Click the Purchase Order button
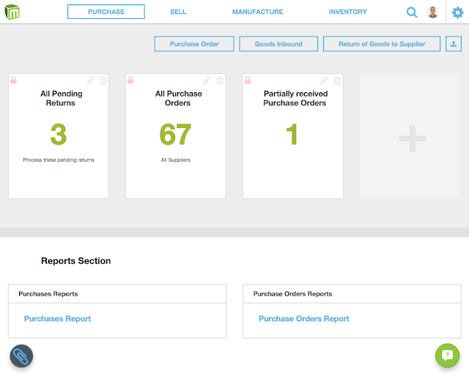Viewport: 469px width, 376px height. [x=194, y=44]
